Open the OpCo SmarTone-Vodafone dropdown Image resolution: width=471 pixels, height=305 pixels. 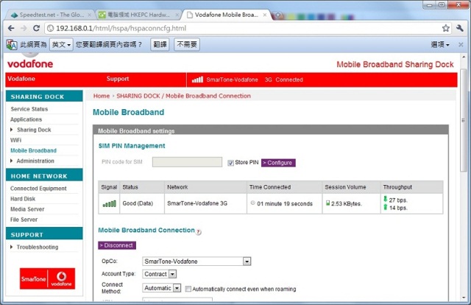(196, 262)
